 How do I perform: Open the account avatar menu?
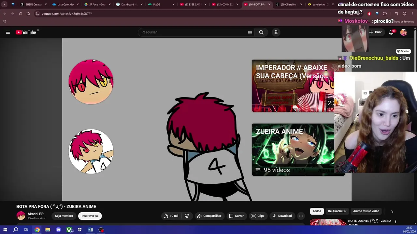(404, 32)
